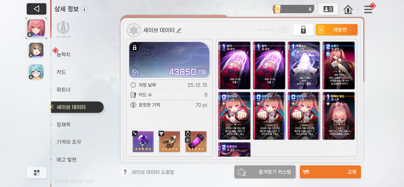Viewport: 404px width, 187px height.
Task: Open the 능력치 menu item
Action: [63, 54]
